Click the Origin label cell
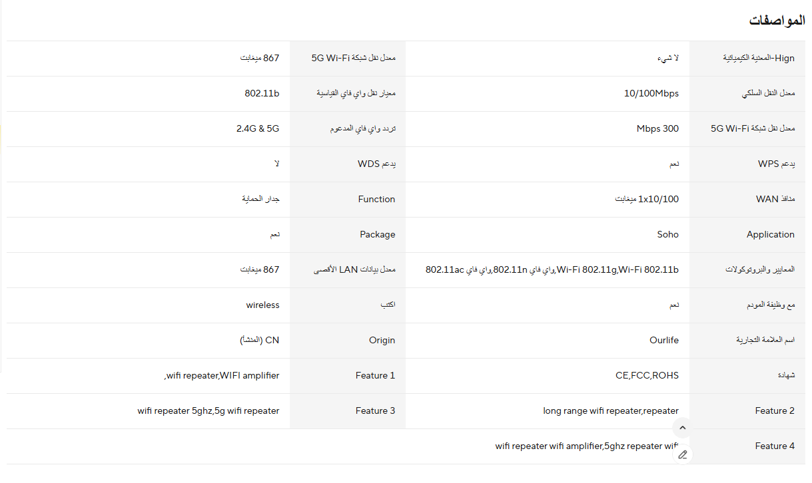The width and height of the screenshot is (812, 483). (348, 341)
